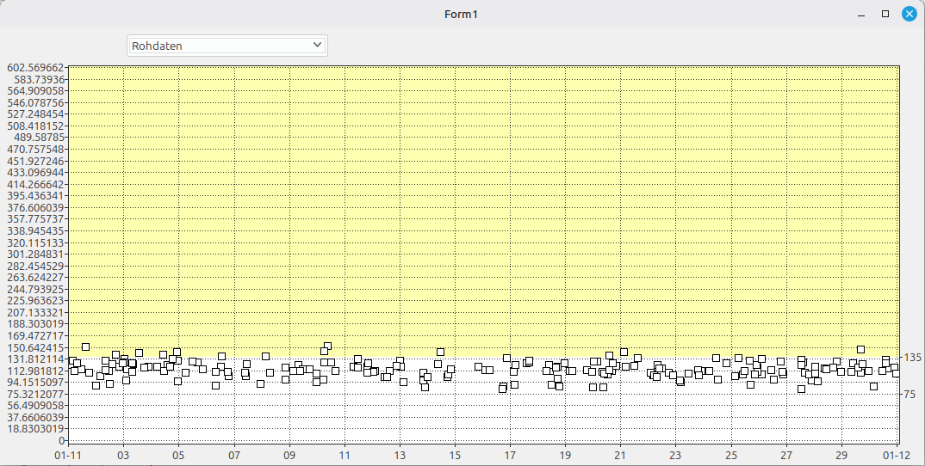The image size is (925, 466).
Task: Click the chevron arrow of the Rohdaten dropdown
Action: point(317,45)
